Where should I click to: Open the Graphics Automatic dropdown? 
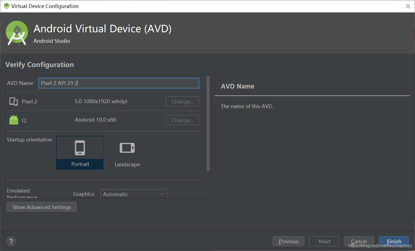[x=134, y=194]
